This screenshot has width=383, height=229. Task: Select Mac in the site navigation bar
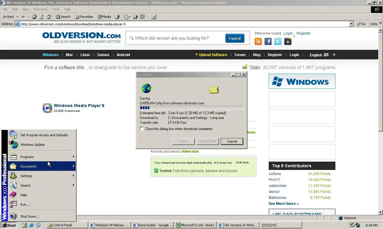point(69,55)
